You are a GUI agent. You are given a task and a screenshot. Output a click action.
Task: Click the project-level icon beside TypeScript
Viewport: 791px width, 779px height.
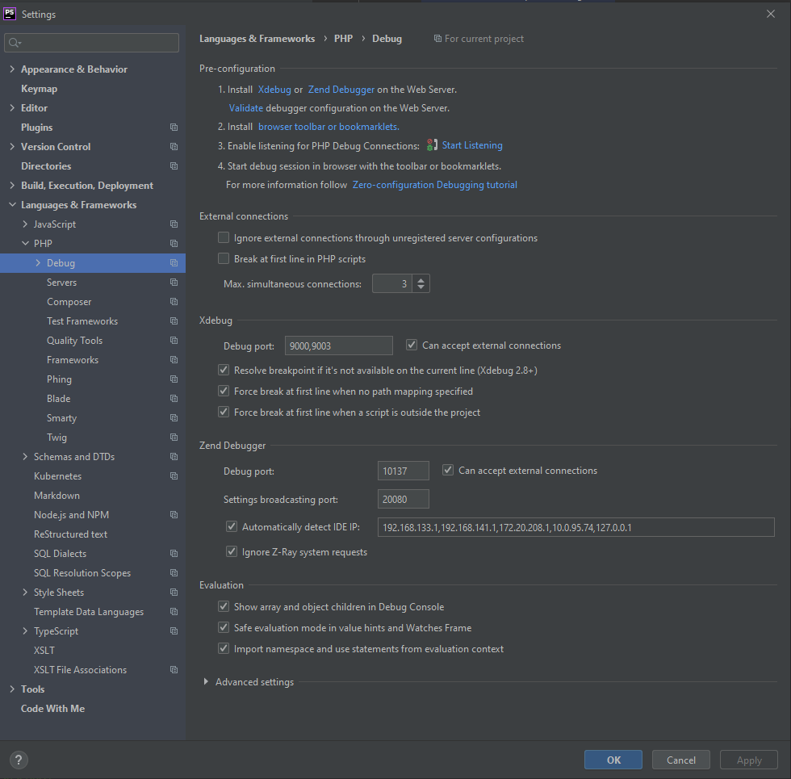[x=174, y=631]
